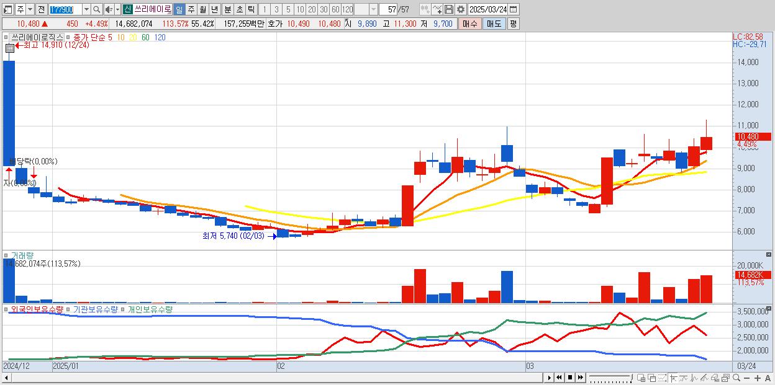Click the 외국인보유수량 legend label
The width and height of the screenshot is (775, 385).
tap(37, 309)
